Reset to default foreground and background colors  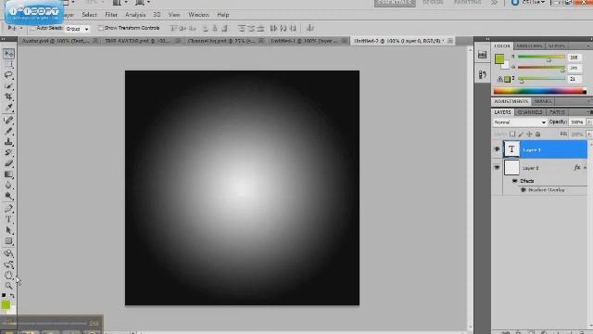point(4,295)
